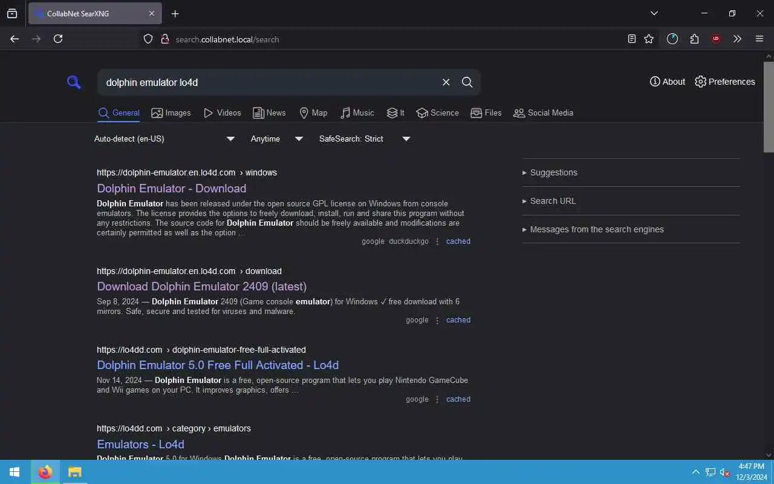Open tracking protection shield icon
Screen dimensions: 774x484
148,39
